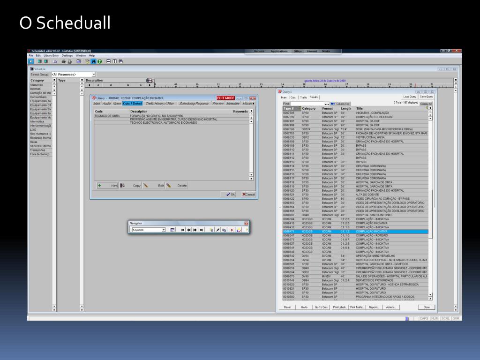This screenshot has width=480, height=360.
Task: Click the Display All button
Action: pos(426,104)
